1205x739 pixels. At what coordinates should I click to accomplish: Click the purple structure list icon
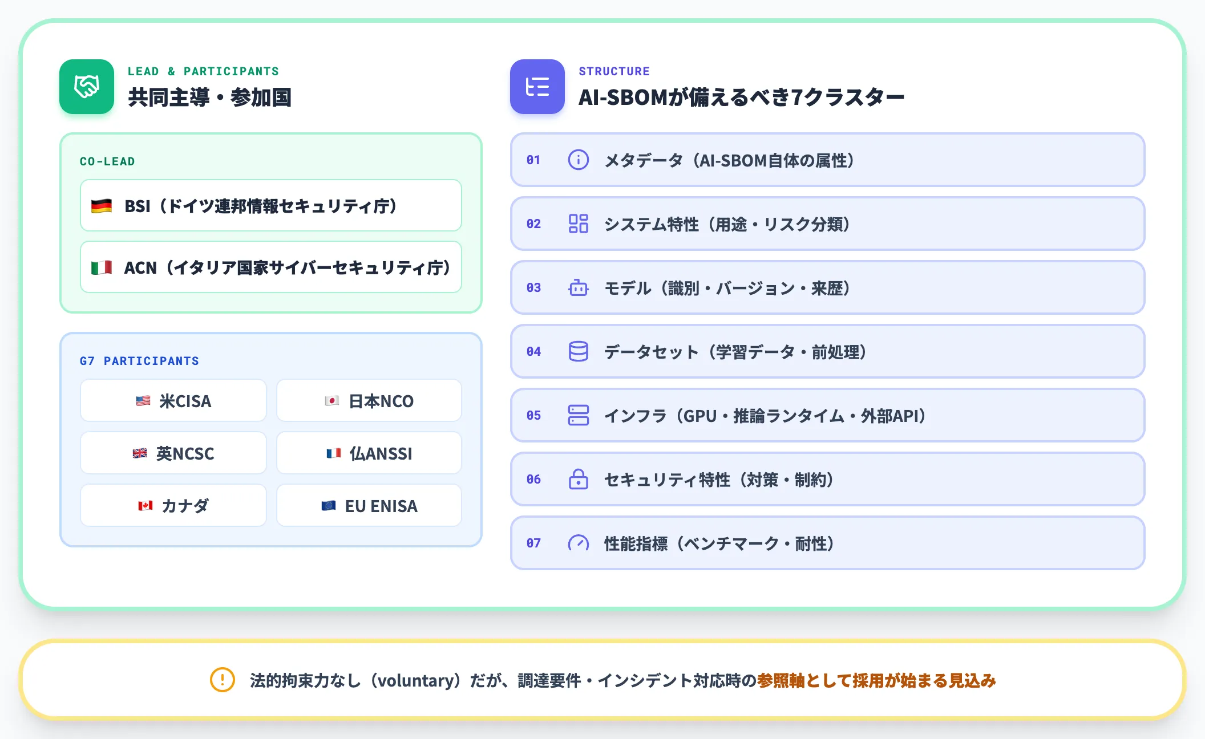pos(537,87)
